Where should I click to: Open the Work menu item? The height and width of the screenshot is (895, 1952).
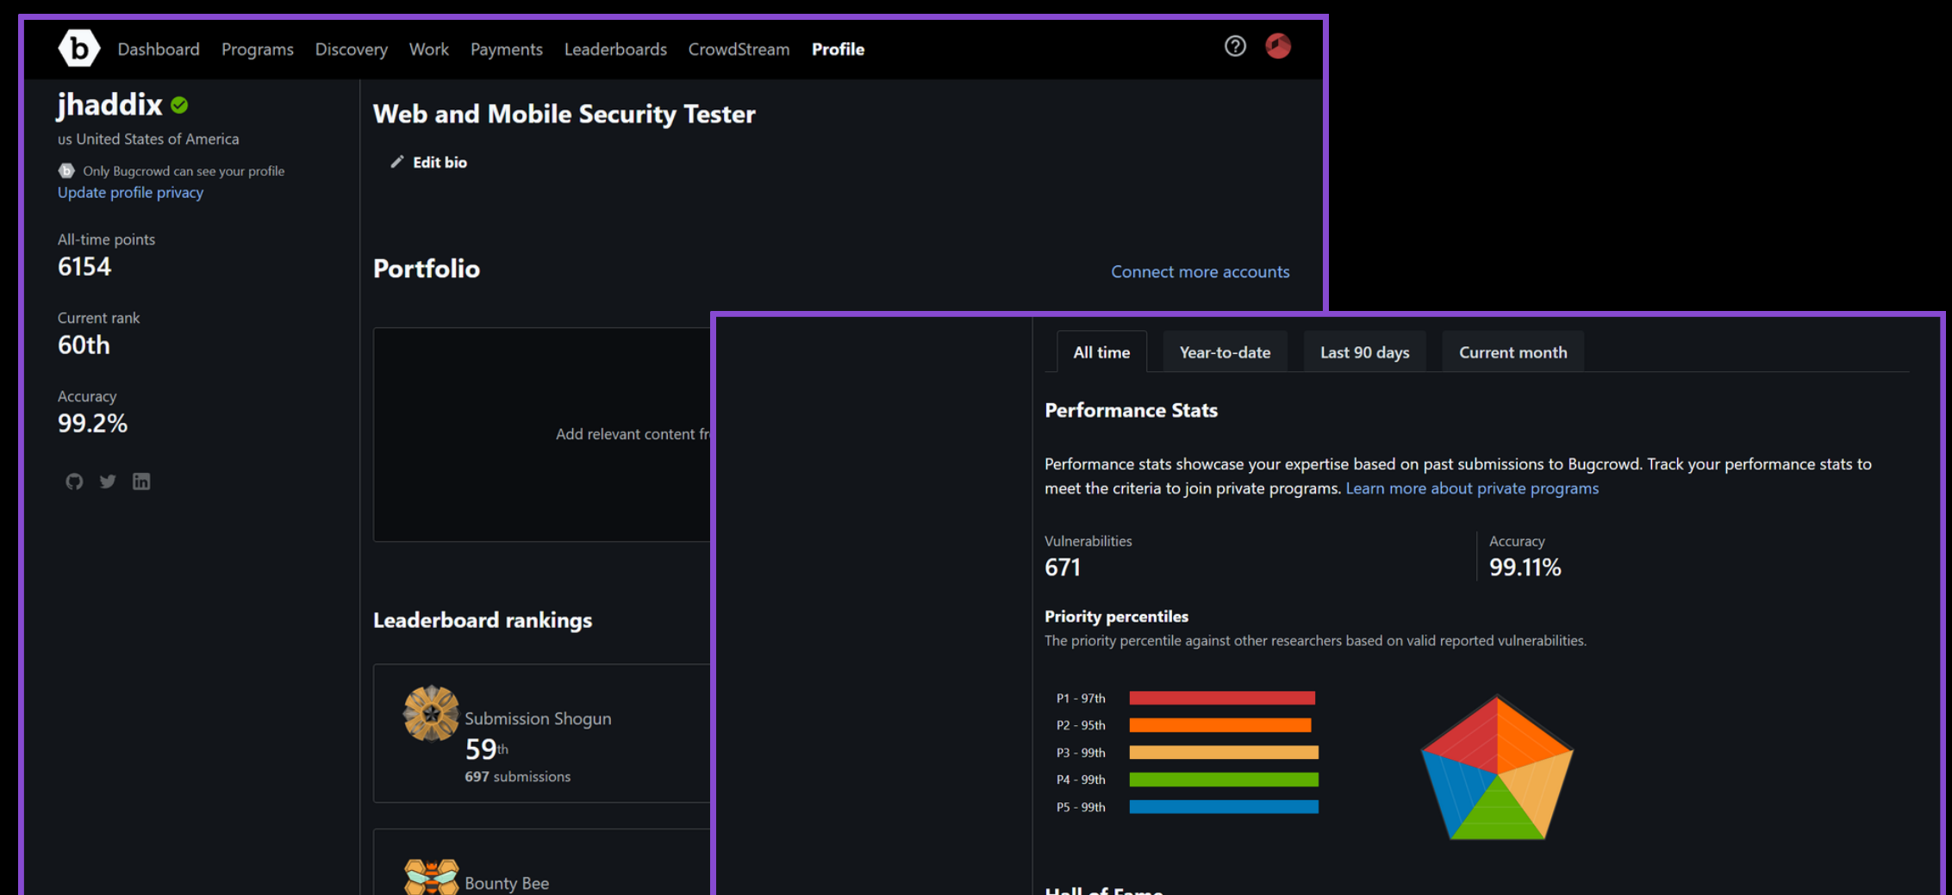click(429, 49)
